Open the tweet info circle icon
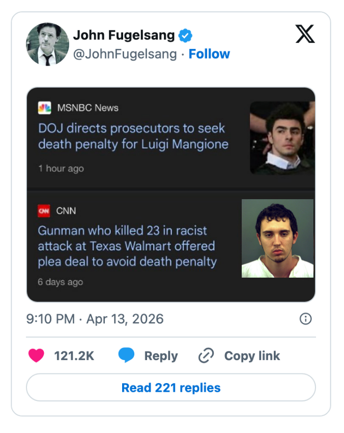 coord(305,319)
